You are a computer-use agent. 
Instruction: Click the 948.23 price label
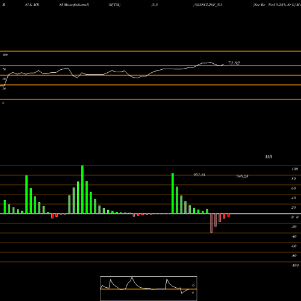242,176
